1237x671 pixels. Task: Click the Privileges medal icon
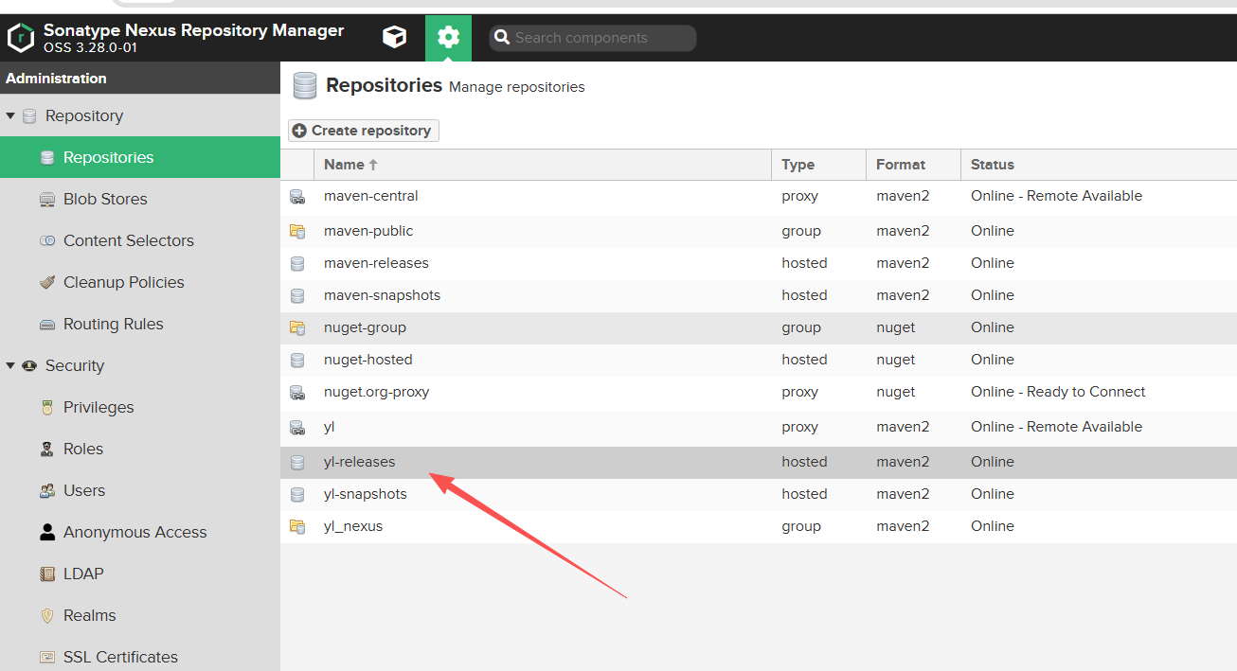(47, 407)
